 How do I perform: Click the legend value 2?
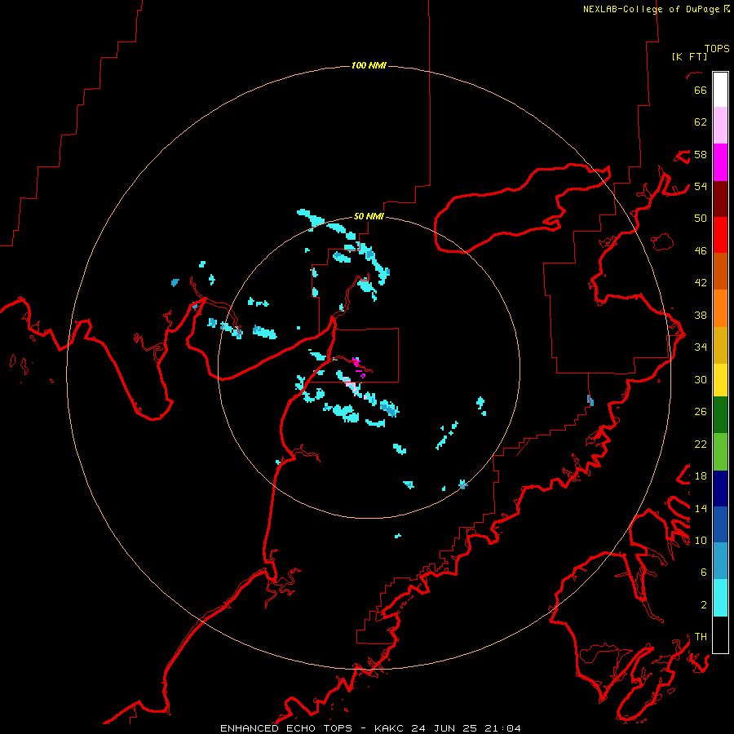pyautogui.click(x=704, y=605)
